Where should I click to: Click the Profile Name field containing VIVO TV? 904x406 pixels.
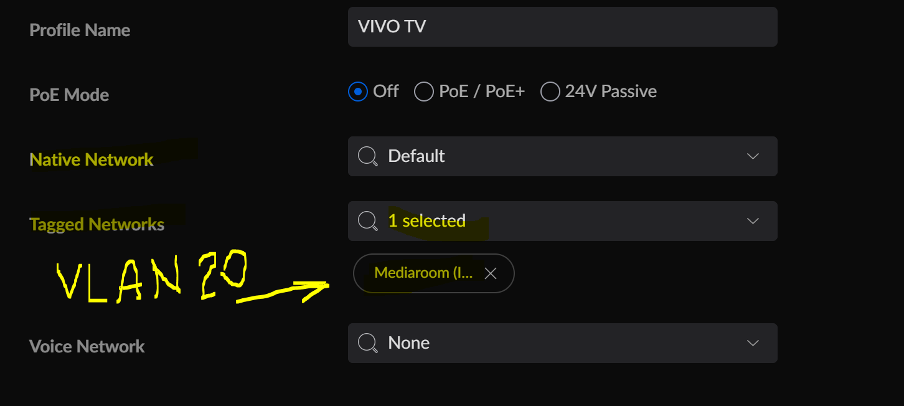[x=562, y=27]
